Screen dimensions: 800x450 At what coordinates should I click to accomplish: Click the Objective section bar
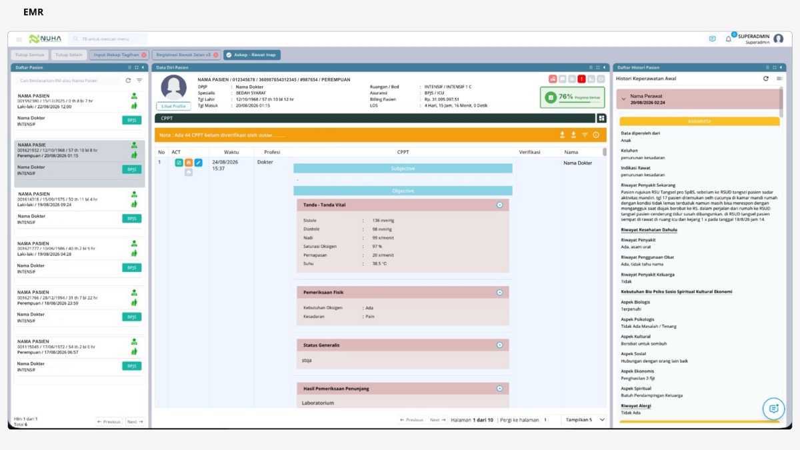tap(403, 191)
